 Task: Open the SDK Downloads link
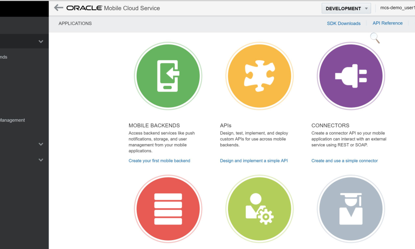(x=343, y=24)
